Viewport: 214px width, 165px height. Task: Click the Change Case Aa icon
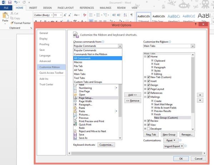click(x=76, y=15)
